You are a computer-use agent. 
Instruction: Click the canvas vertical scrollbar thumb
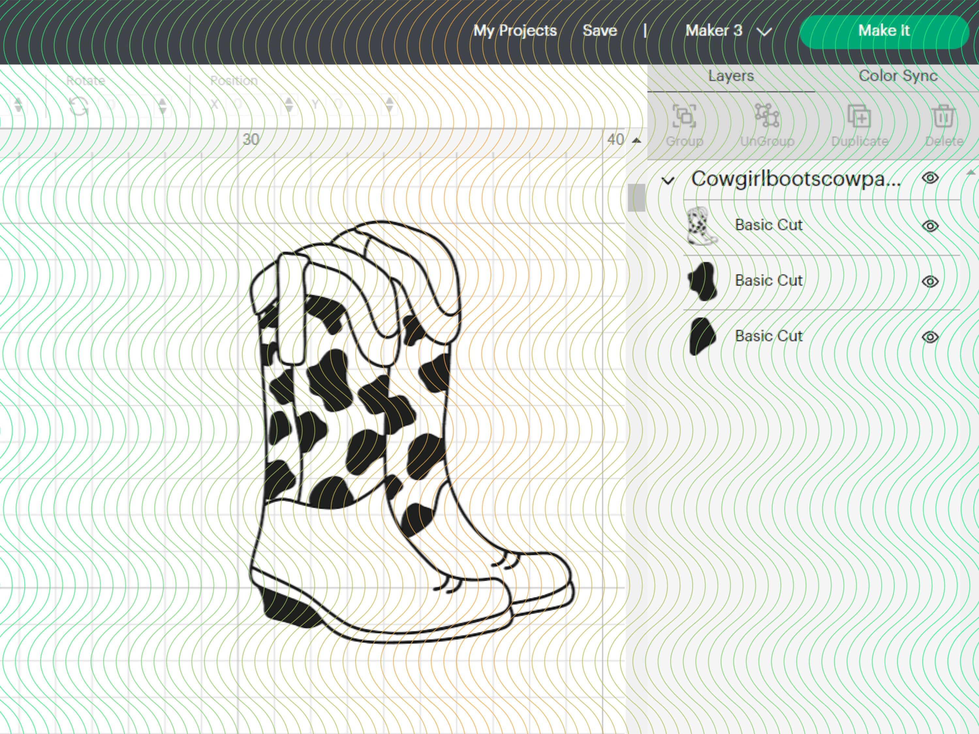click(x=636, y=198)
